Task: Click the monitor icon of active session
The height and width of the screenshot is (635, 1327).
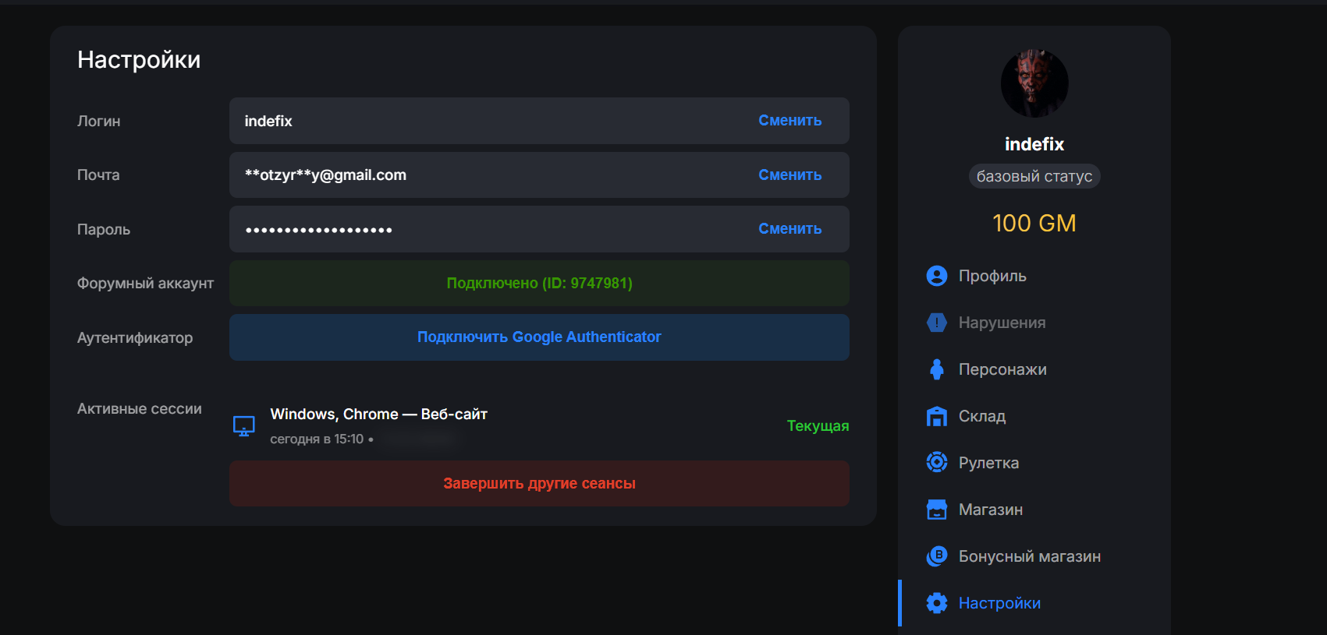Action: (244, 426)
